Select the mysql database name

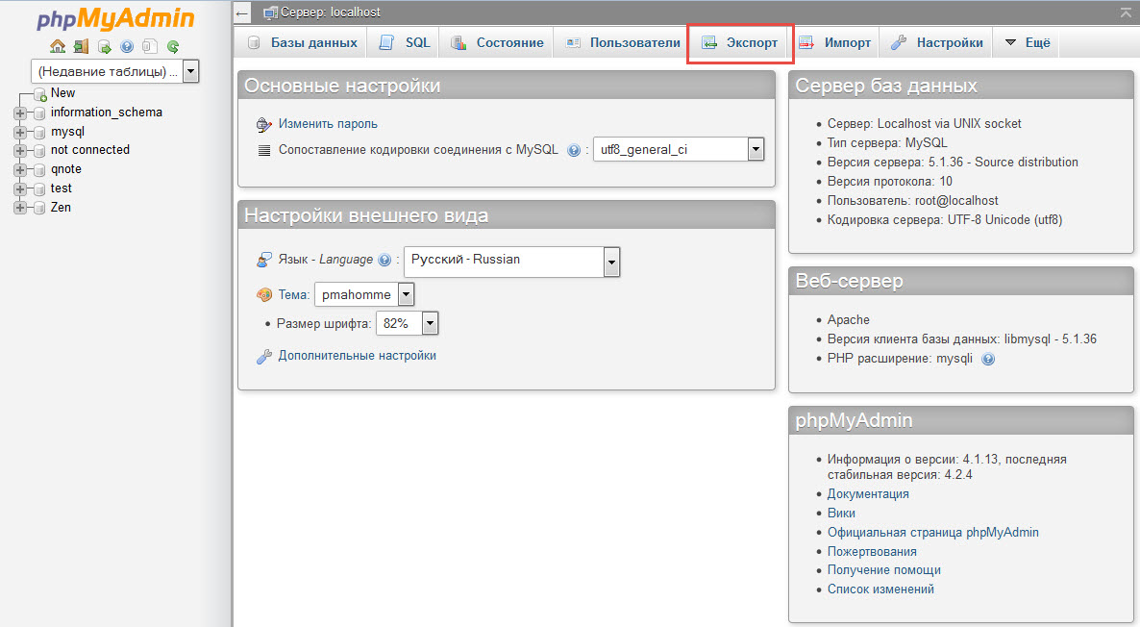pyautogui.click(x=67, y=132)
